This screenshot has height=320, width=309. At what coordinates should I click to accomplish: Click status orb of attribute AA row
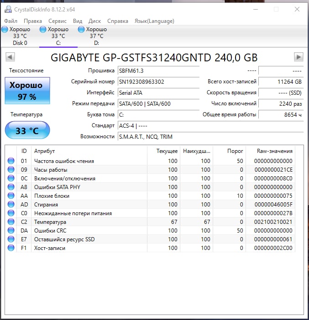click(x=11, y=195)
